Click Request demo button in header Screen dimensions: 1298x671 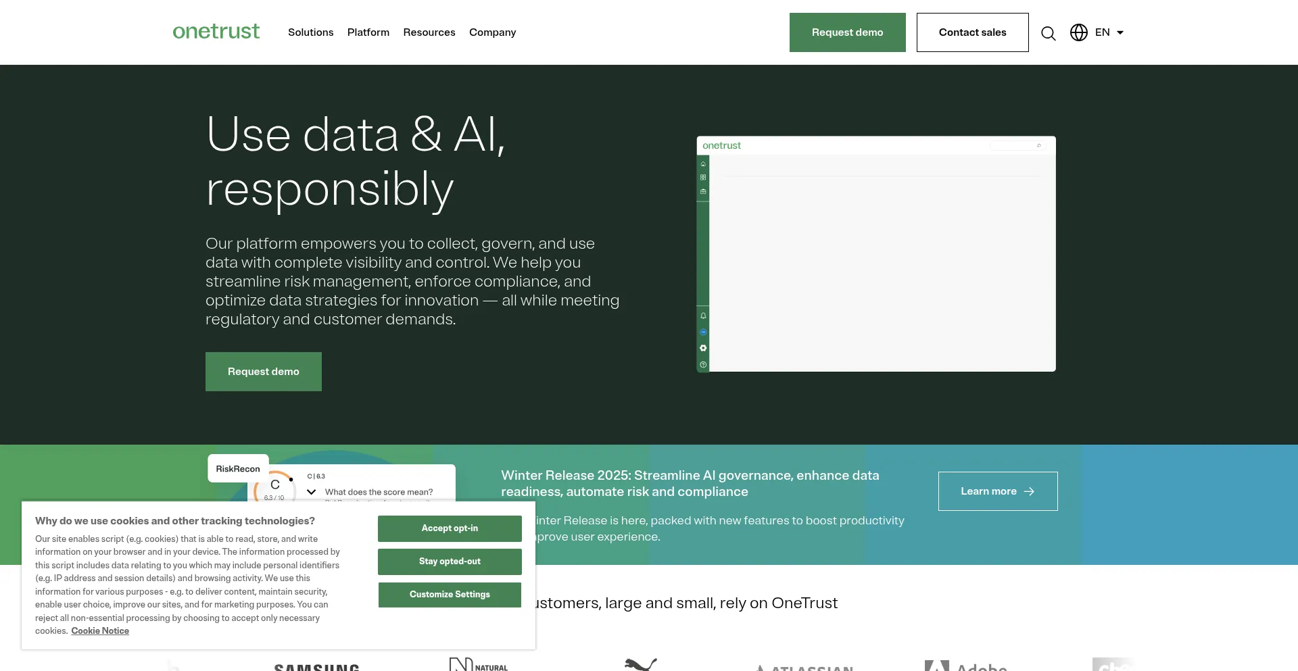pyautogui.click(x=847, y=32)
